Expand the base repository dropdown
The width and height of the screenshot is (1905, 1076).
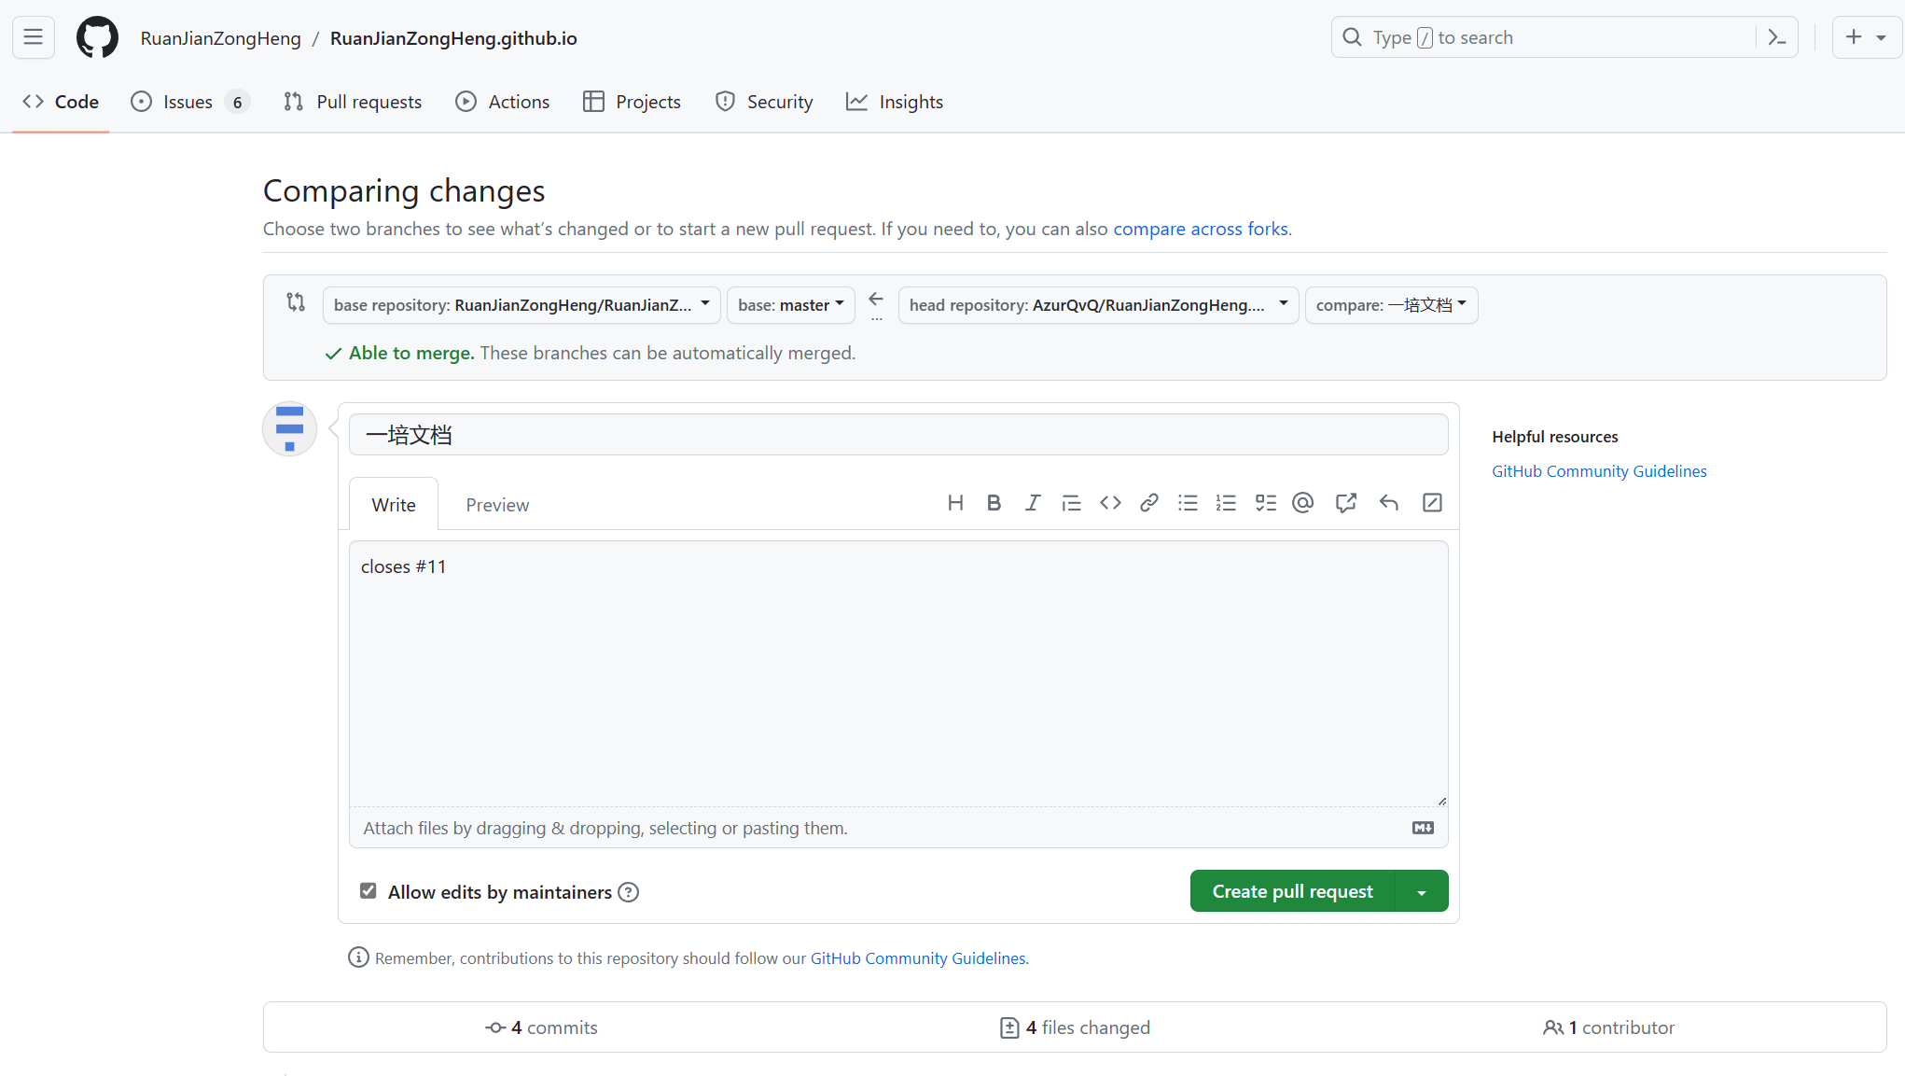coord(521,305)
